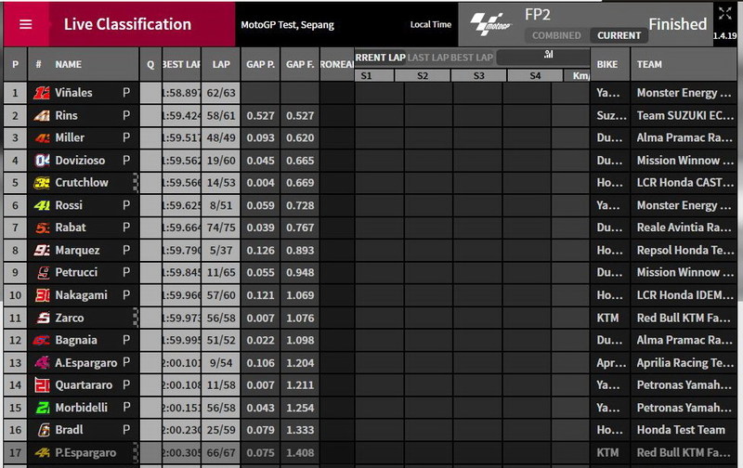This screenshot has height=468, width=743.
Task: Click Crutchlow's gap to first 0.669
Action: pos(300,183)
